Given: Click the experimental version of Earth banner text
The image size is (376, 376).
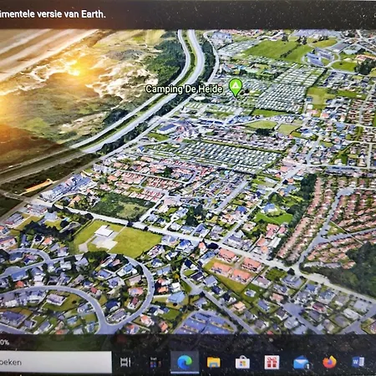Looking at the screenshot, I should point(53,14).
